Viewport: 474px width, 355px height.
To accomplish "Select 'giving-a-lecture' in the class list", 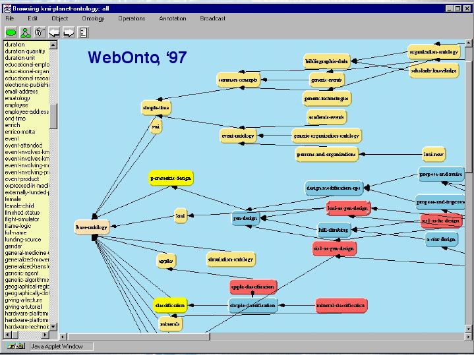I will [23, 300].
